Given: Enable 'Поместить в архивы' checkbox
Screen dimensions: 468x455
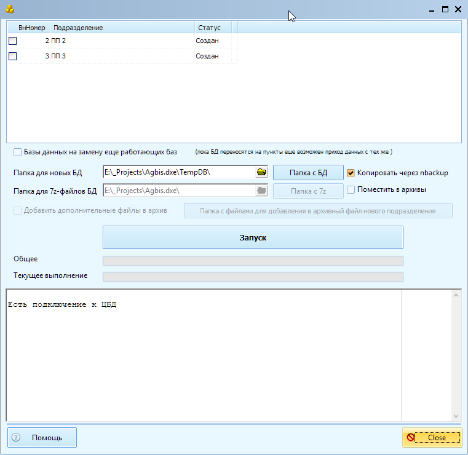Looking at the screenshot, I should 351,189.
